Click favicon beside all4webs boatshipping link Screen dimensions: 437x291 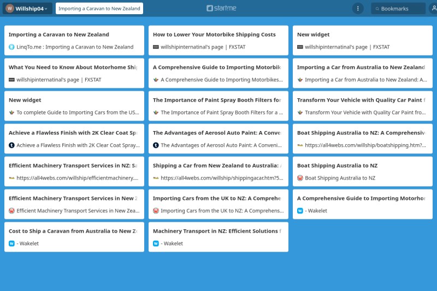300,145
